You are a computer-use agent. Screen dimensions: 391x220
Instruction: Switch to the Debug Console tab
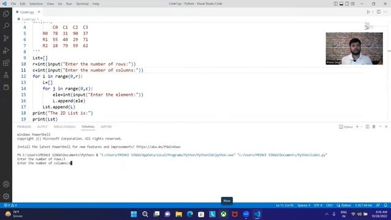tap(64, 127)
